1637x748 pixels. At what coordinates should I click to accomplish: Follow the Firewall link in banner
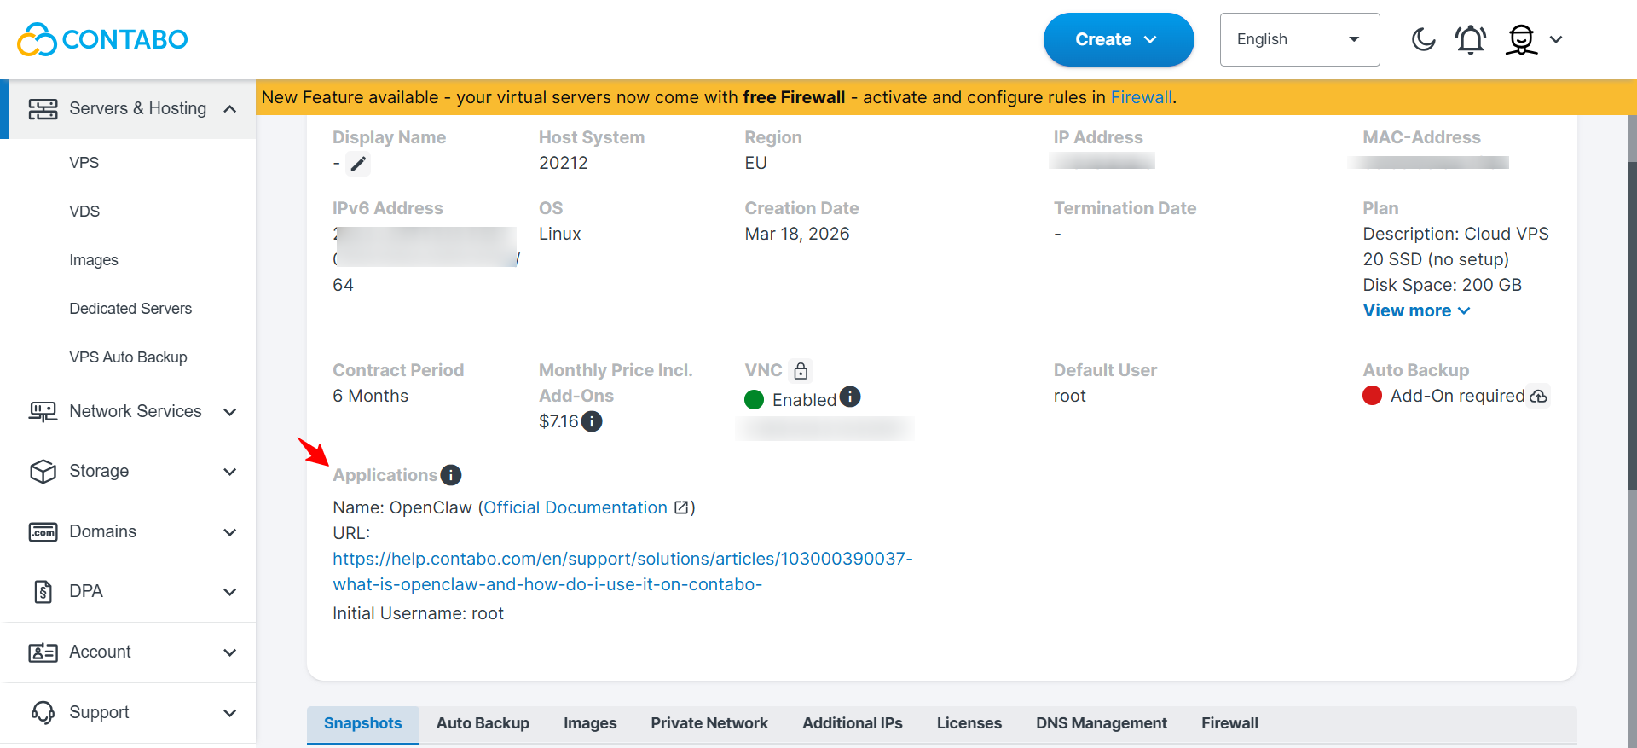point(1141,98)
